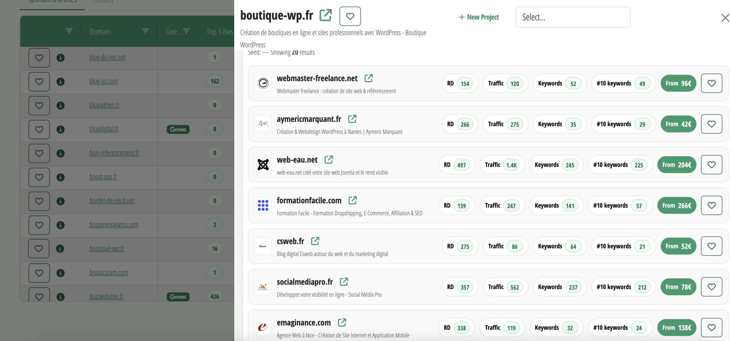Click From 204€ price button
The image size is (731, 341).
pyautogui.click(x=677, y=165)
